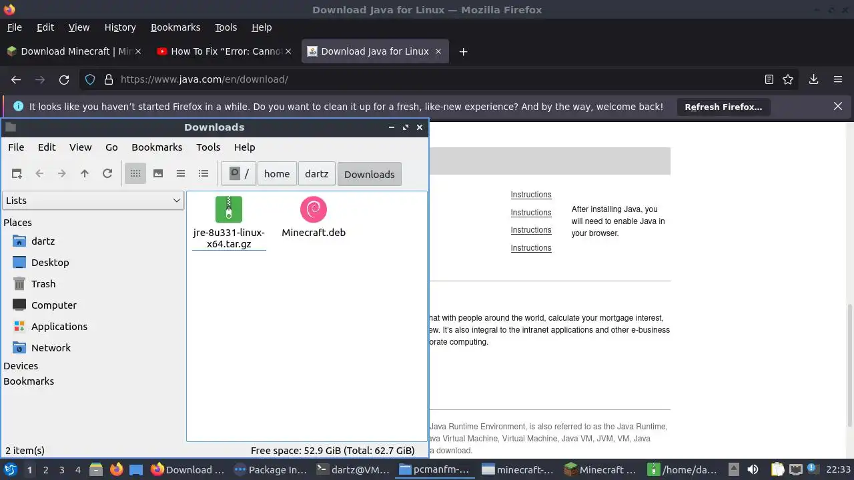Launch file manager from taskbar quicklaunch
Screen dimensions: 854x480
[96, 469]
